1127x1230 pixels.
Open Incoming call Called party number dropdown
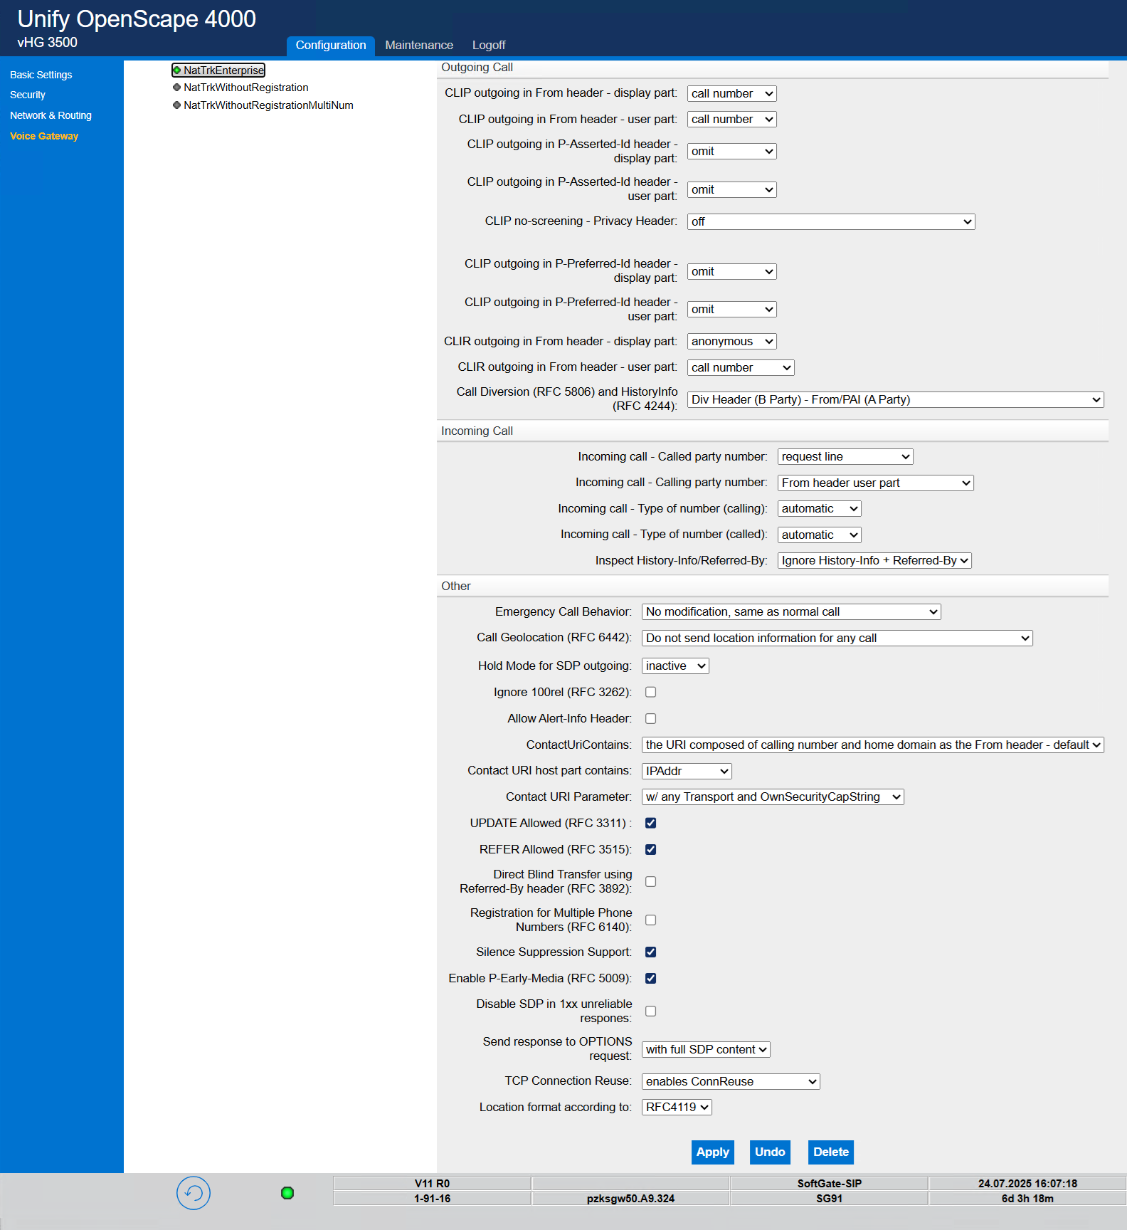[x=845, y=456]
